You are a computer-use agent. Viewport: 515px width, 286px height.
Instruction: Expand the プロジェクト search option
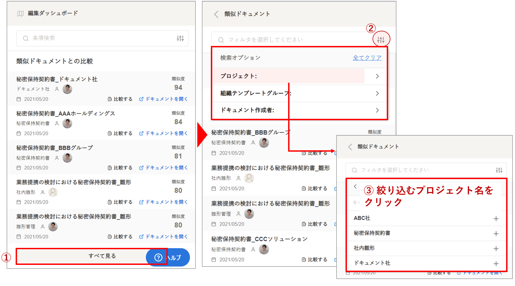pos(377,76)
